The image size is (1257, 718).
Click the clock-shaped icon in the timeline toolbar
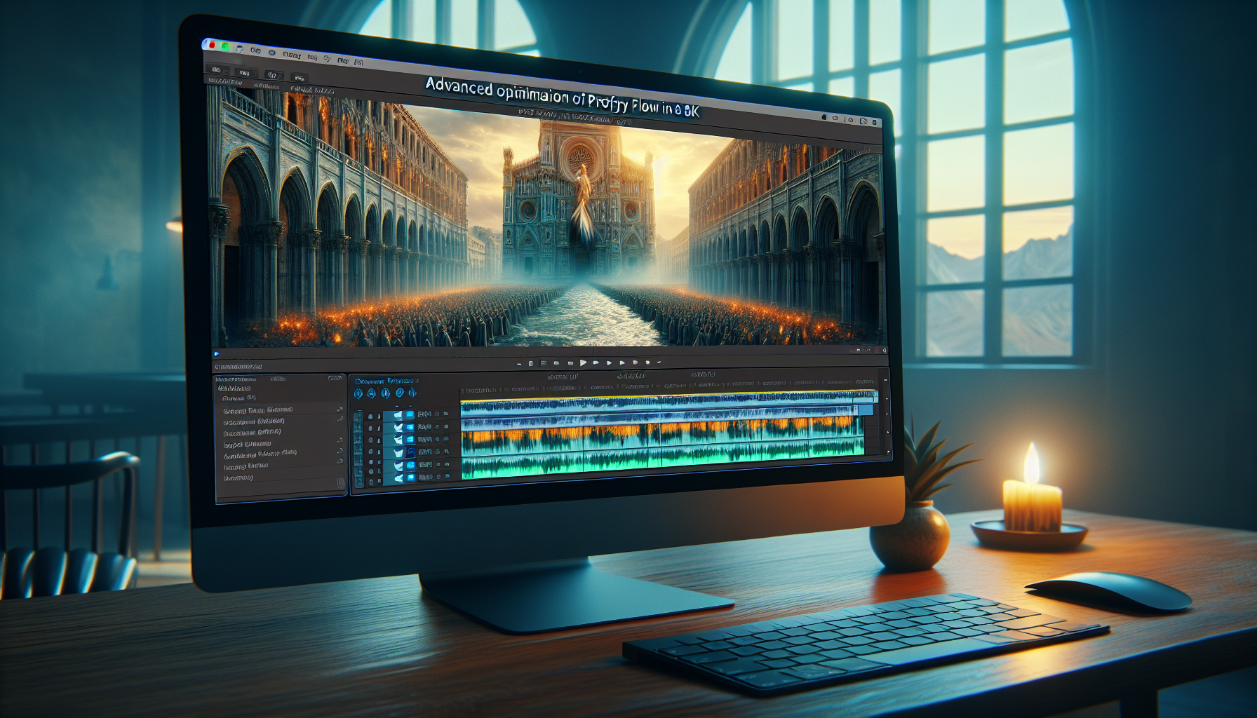pyautogui.click(x=400, y=393)
